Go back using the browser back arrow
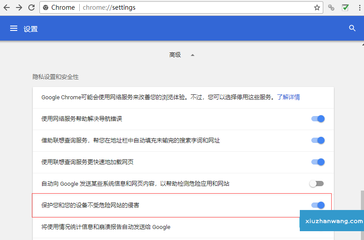 (x=7, y=7)
